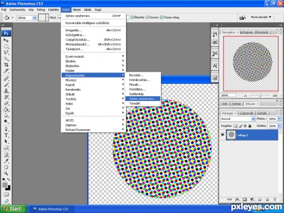Open the Réteg menu
The height and width of the screenshot is (213, 284).
pyautogui.click(x=41, y=9)
